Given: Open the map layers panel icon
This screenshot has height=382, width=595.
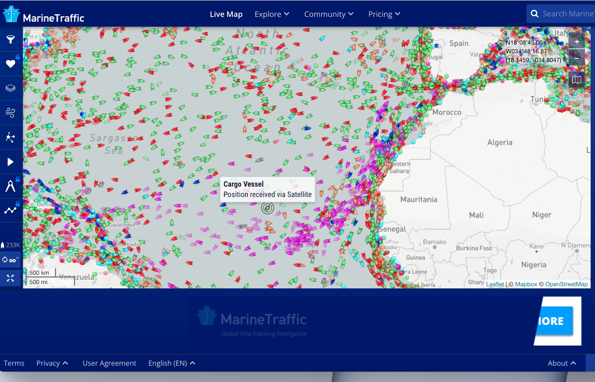Looking at the screenshot, I should tap(11, 88).
